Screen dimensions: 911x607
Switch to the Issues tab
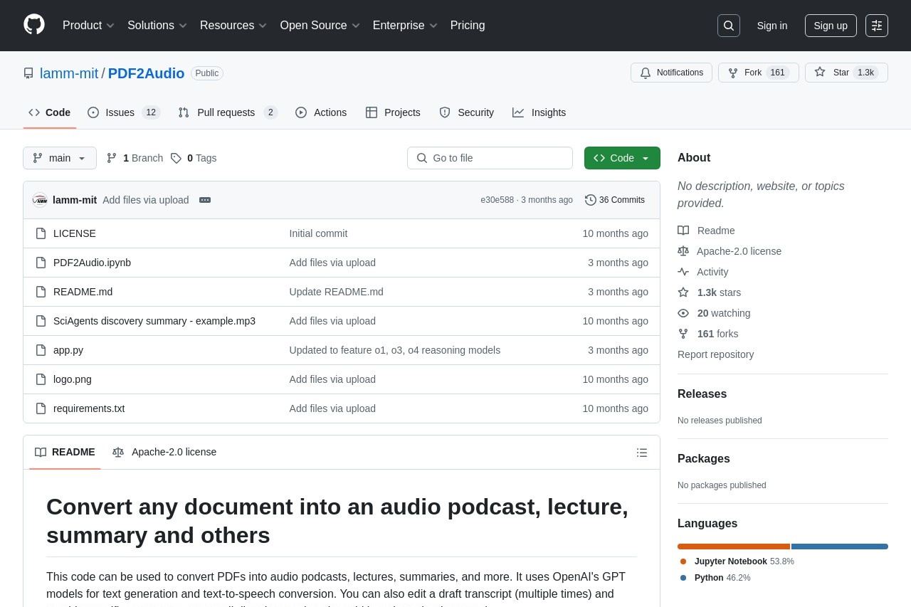124,112
